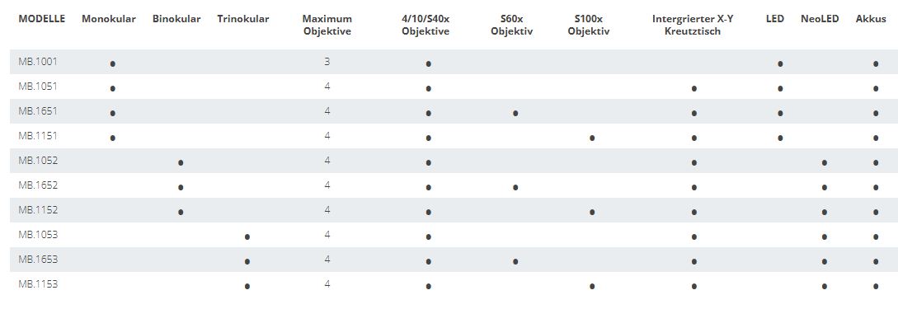
Task: Click the S100x Objektiv dot for MB.1153
Action: [591, 286]
